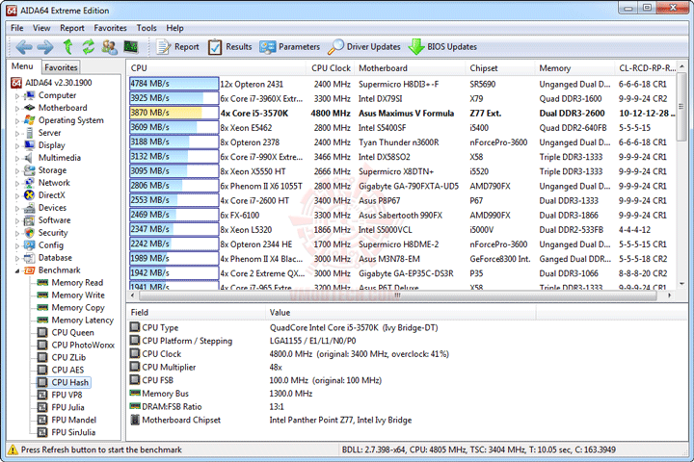The width and height of the screenshot is (694, 462).
Task: Open the View menu
Action: coord(41,28)
